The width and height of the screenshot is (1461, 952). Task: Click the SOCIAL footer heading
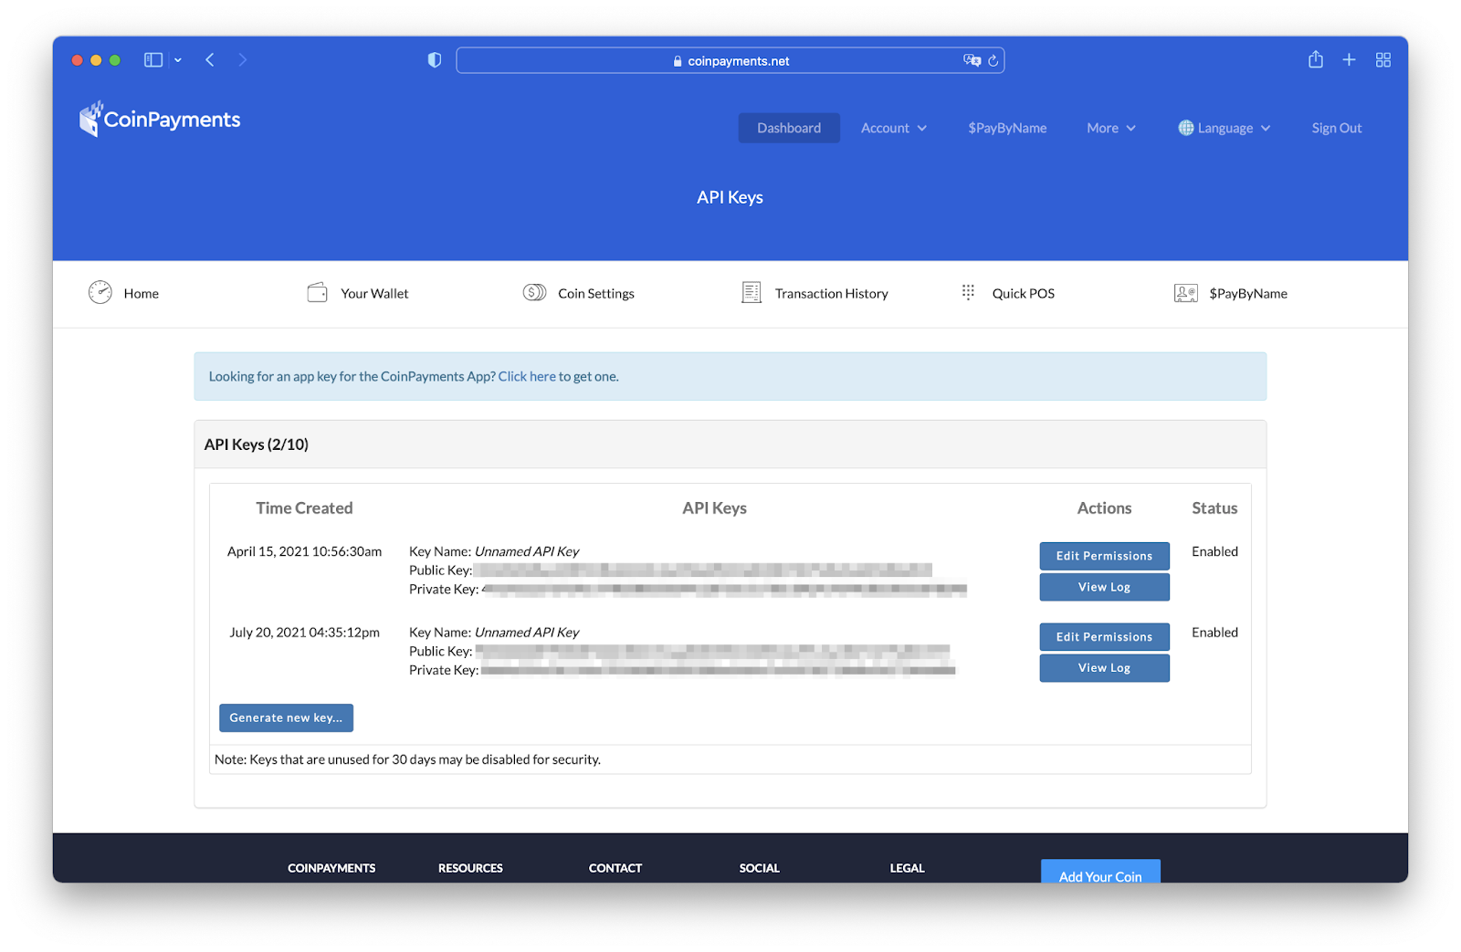(760, 868)
